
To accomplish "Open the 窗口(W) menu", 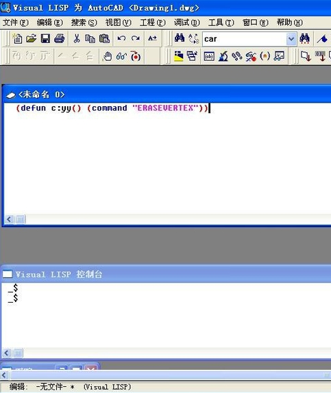I will tap(256, 23).
